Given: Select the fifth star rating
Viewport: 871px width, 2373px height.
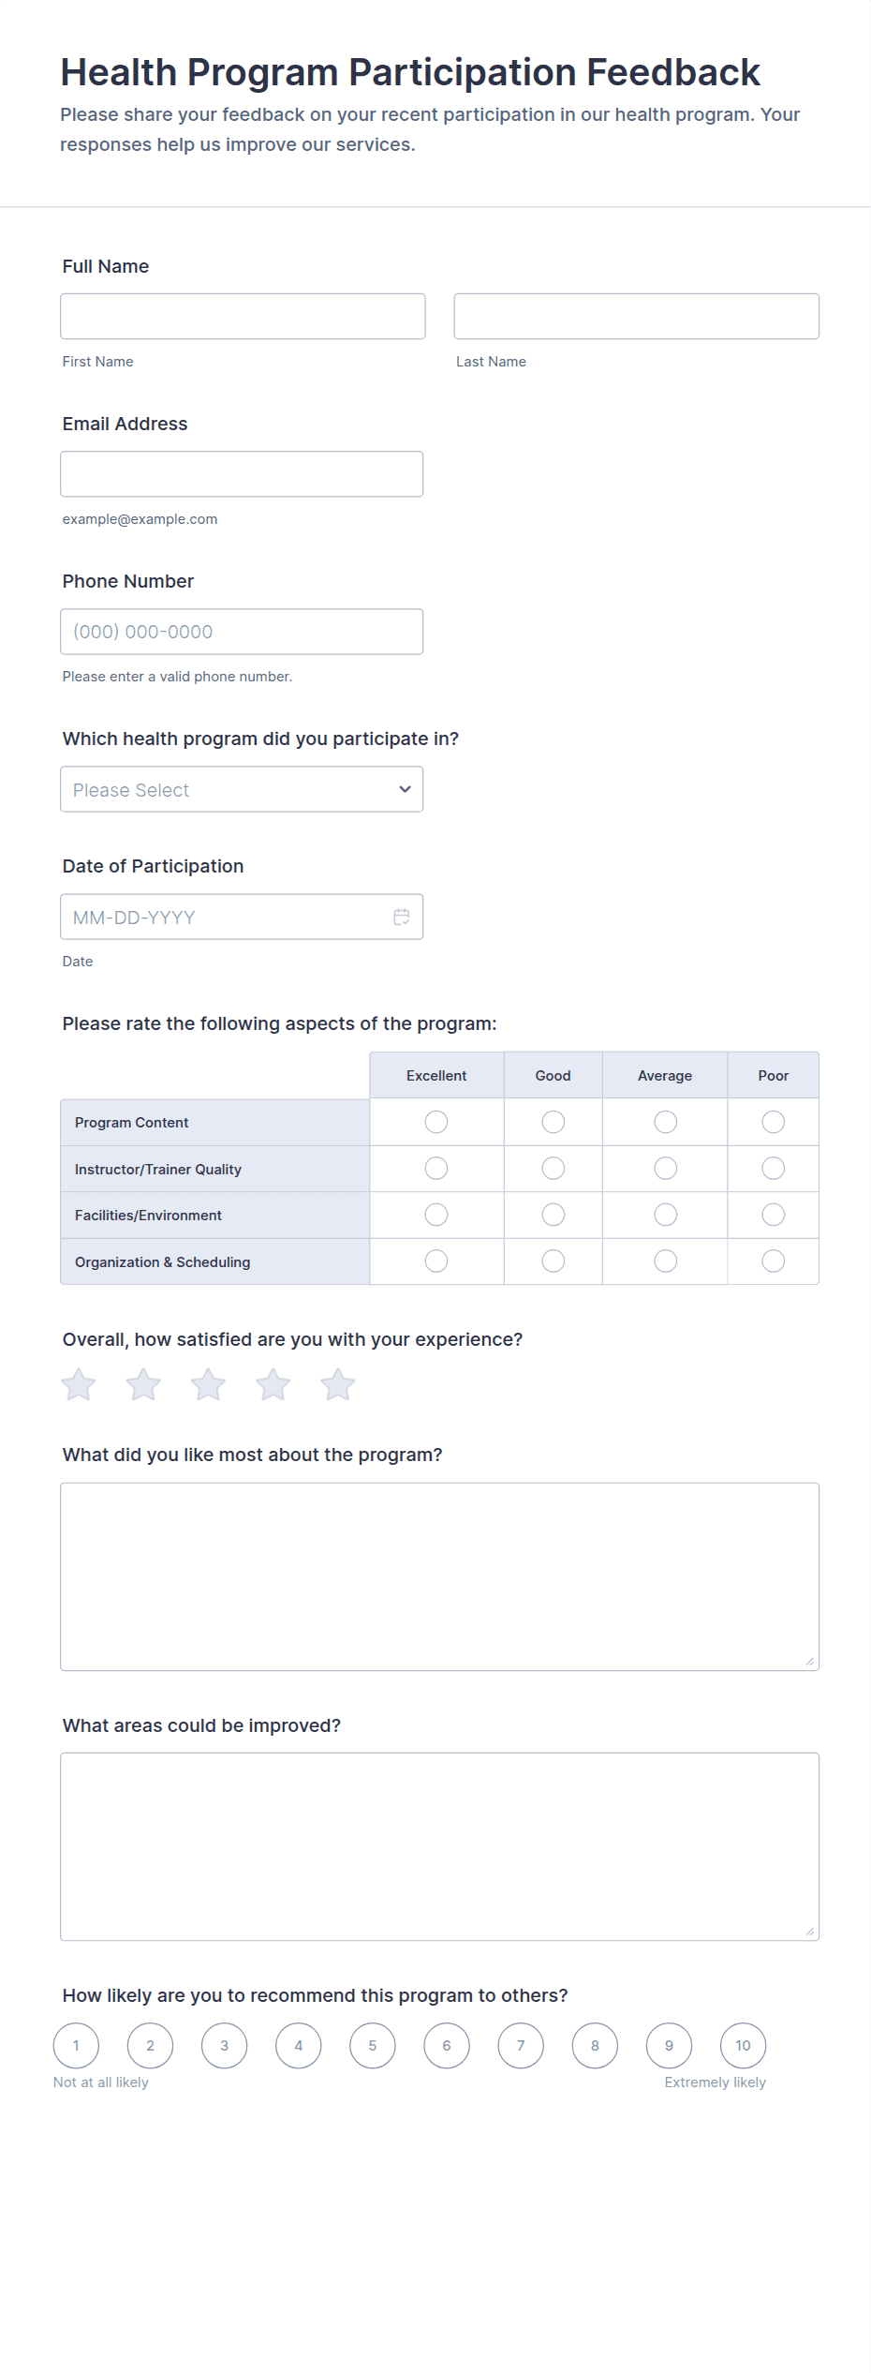Looking at the screenshot, I should pyautogui.click(x=338, y=1384).
